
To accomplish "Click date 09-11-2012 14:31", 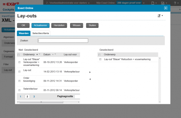I will (x=53, y=81).
